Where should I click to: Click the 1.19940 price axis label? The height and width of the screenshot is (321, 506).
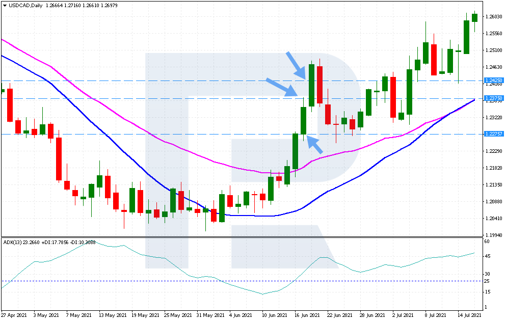click(494, 235)
